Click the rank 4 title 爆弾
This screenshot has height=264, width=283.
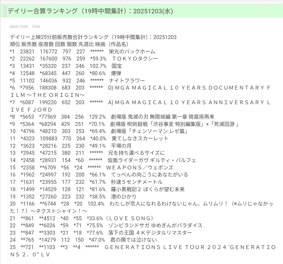click(x=116, y=73)
